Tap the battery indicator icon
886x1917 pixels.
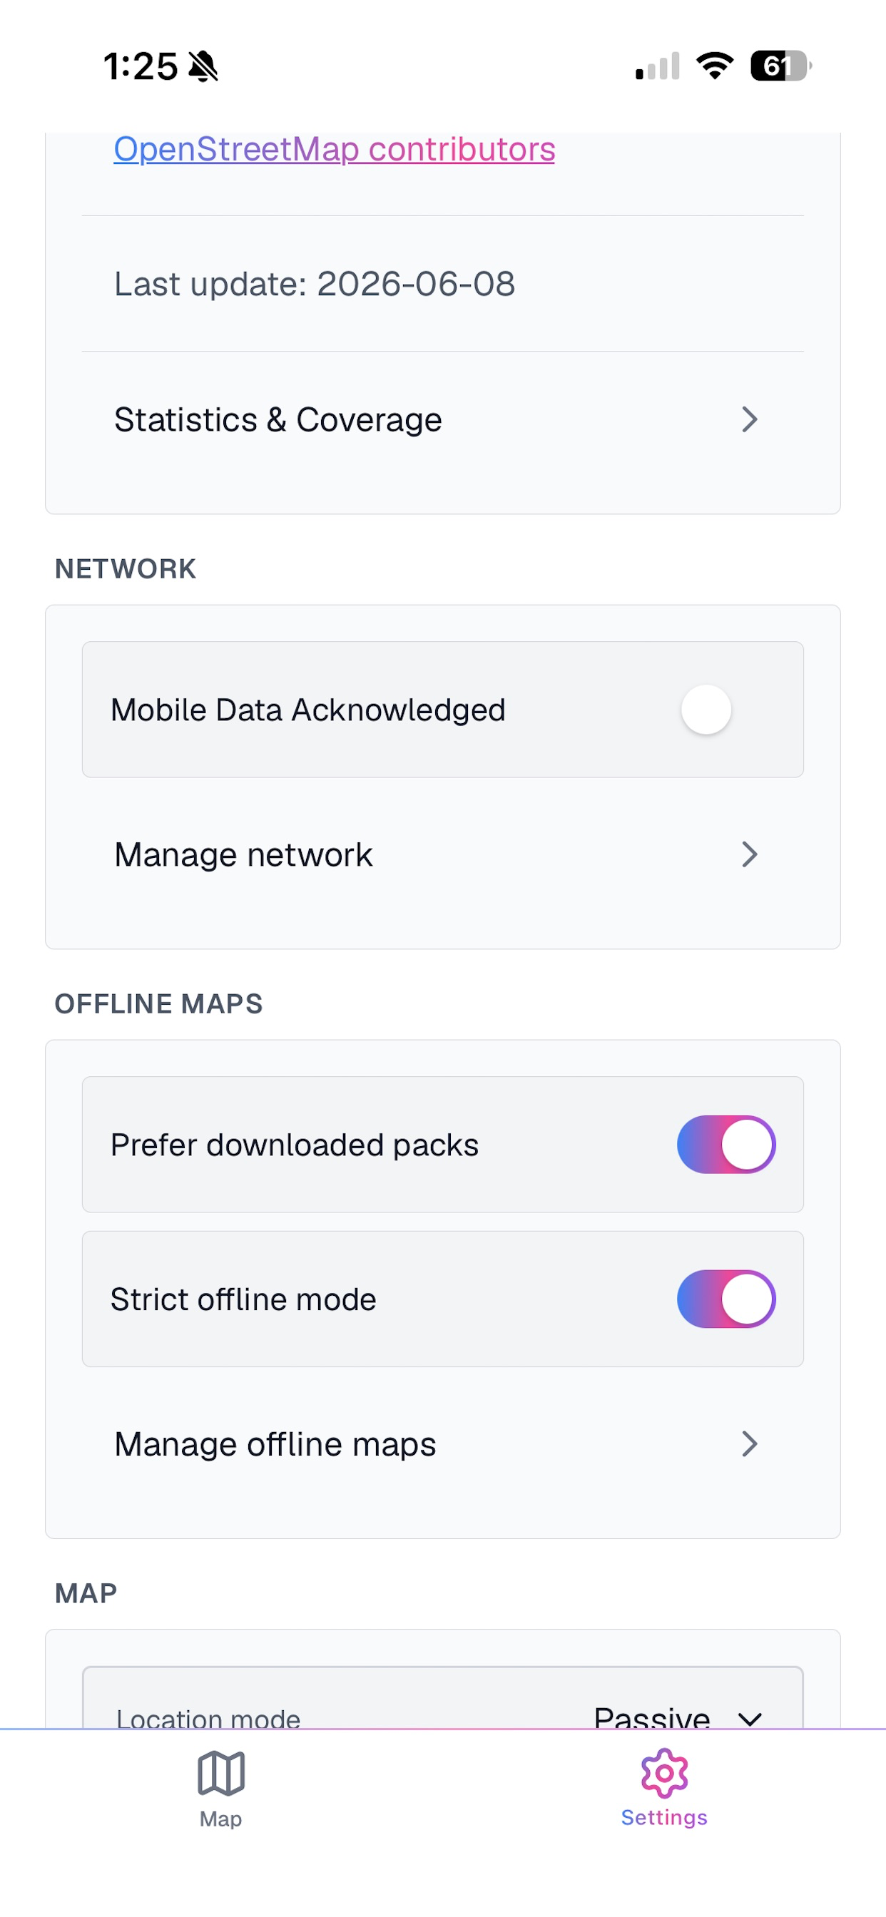click(780, 66)
